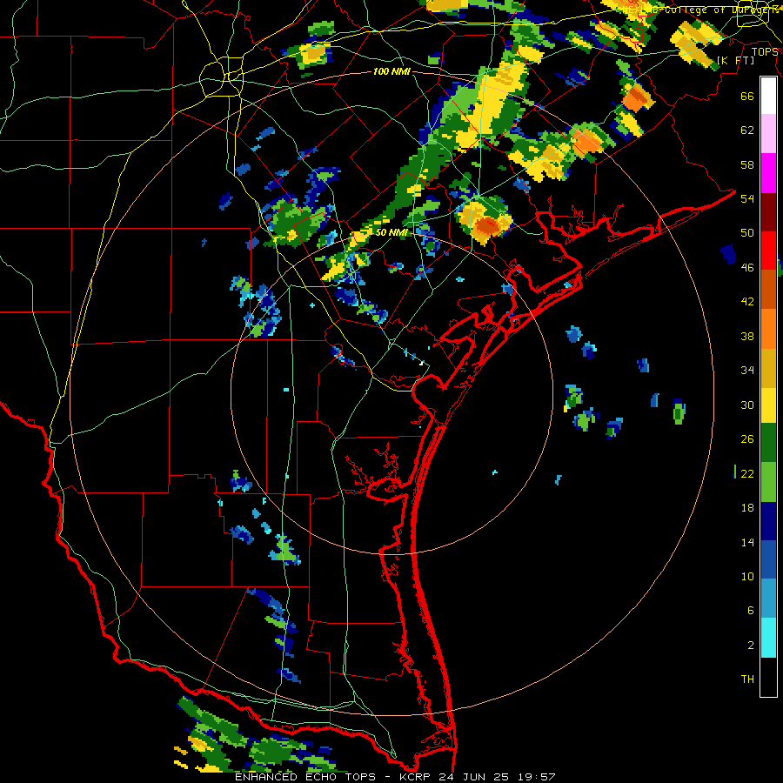Select the '22' legend number
This screenshot has height=783, width=783.
(747, 474)
